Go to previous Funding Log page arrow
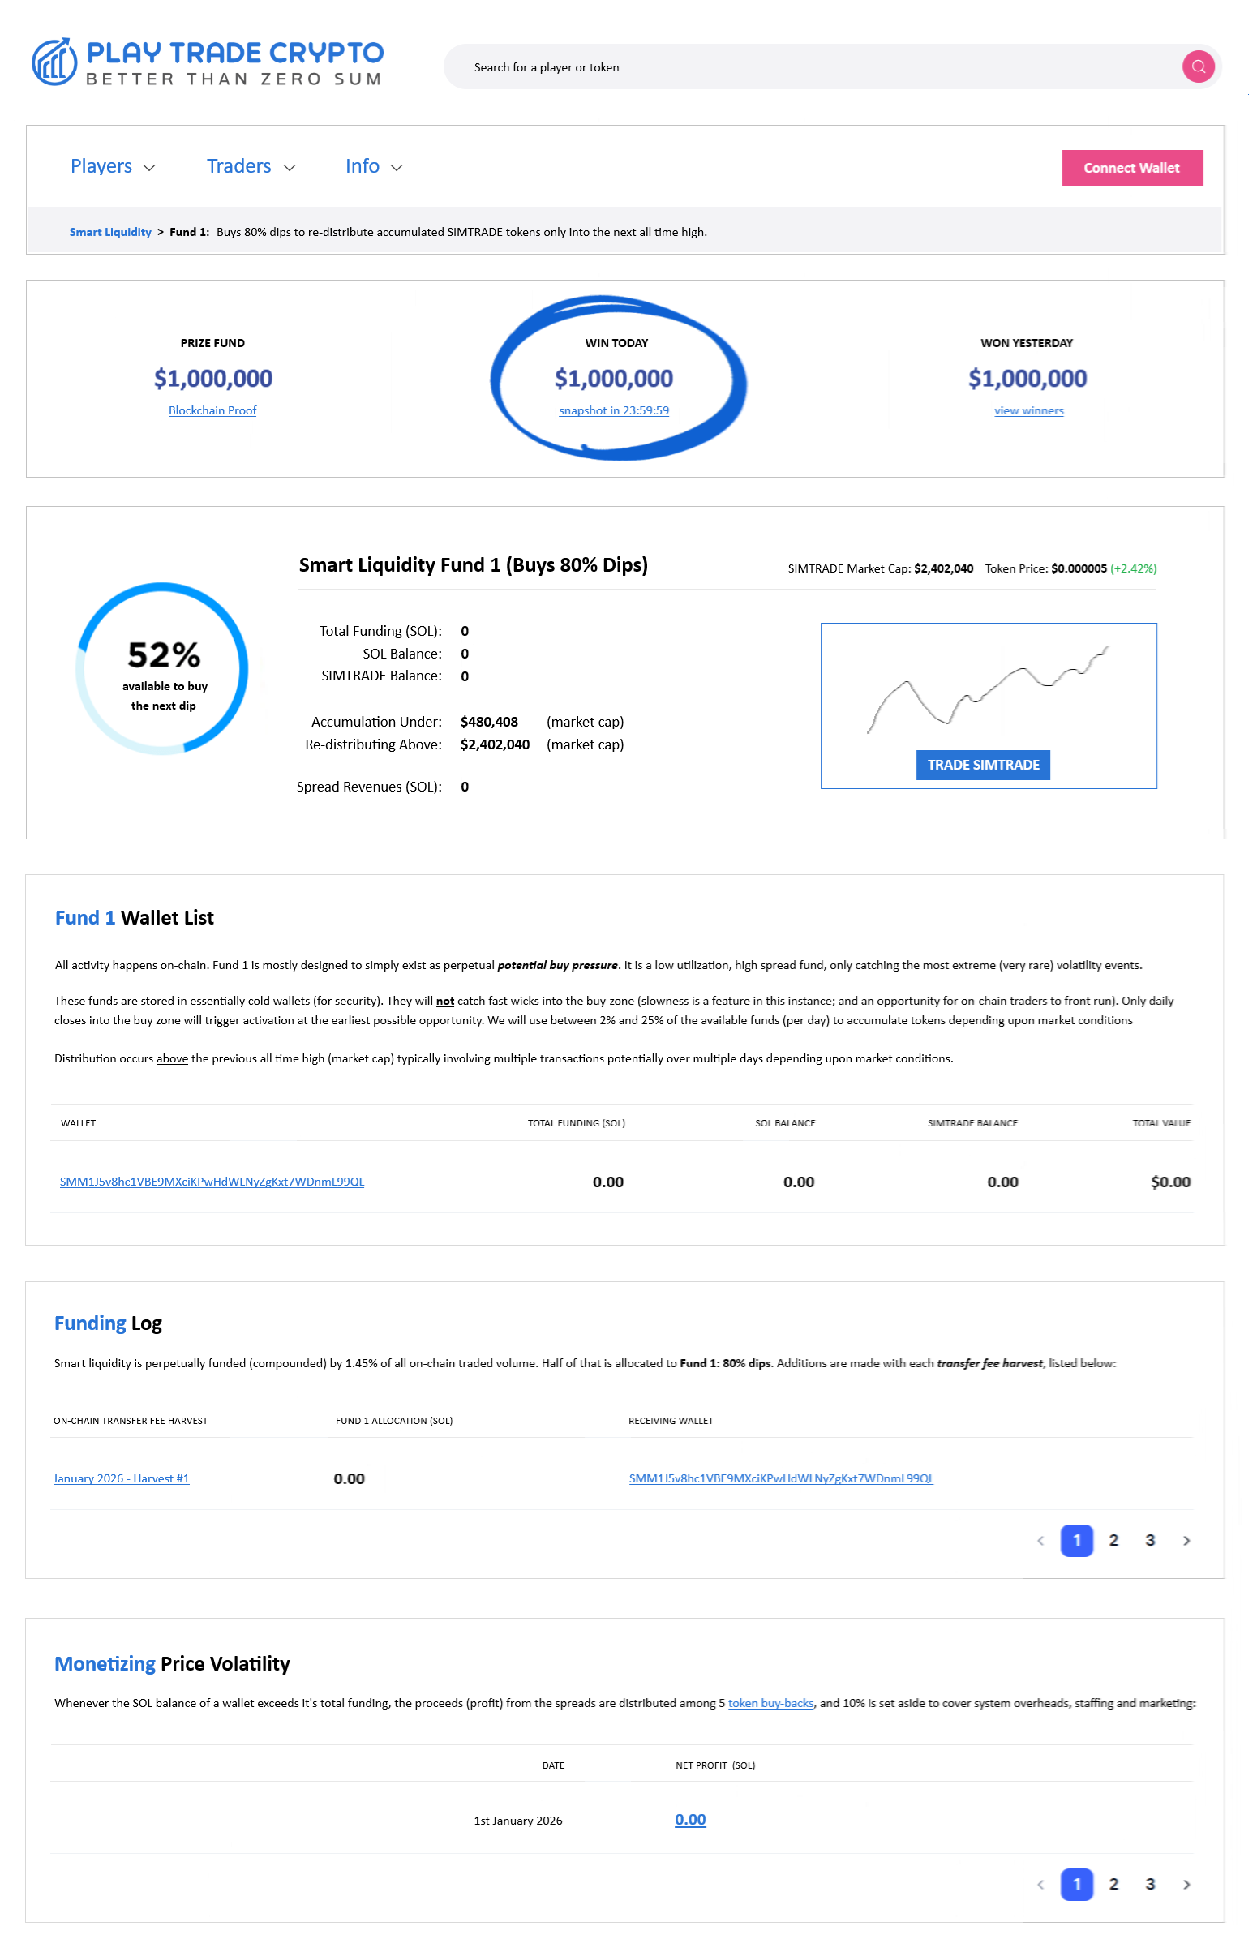 (1040, 1541)
